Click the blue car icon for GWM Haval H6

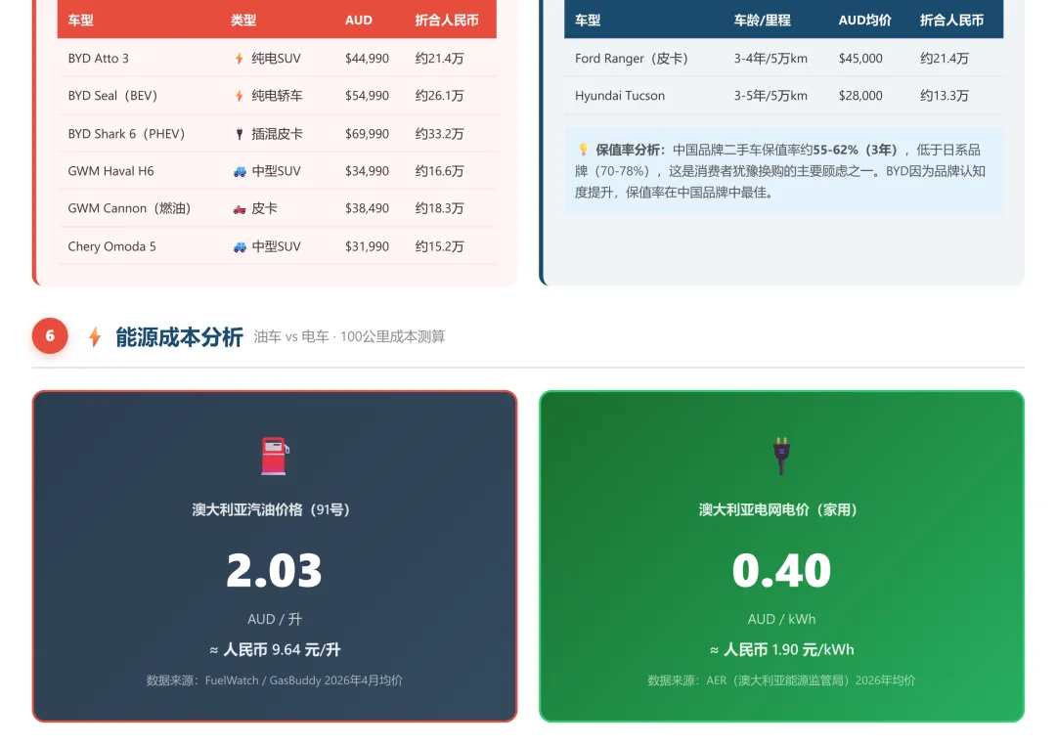242,170
